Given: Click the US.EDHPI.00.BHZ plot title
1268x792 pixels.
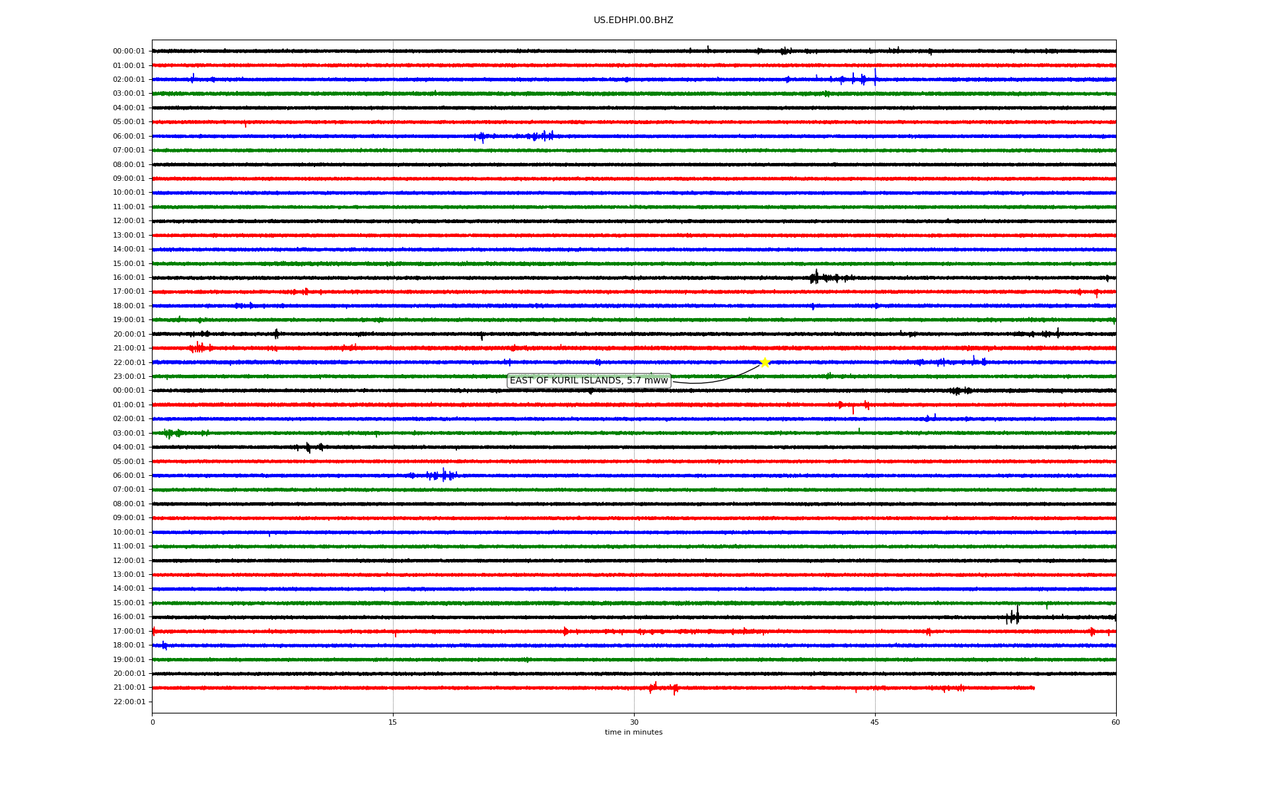Looking at the screenshot, I should coord(633,20).
